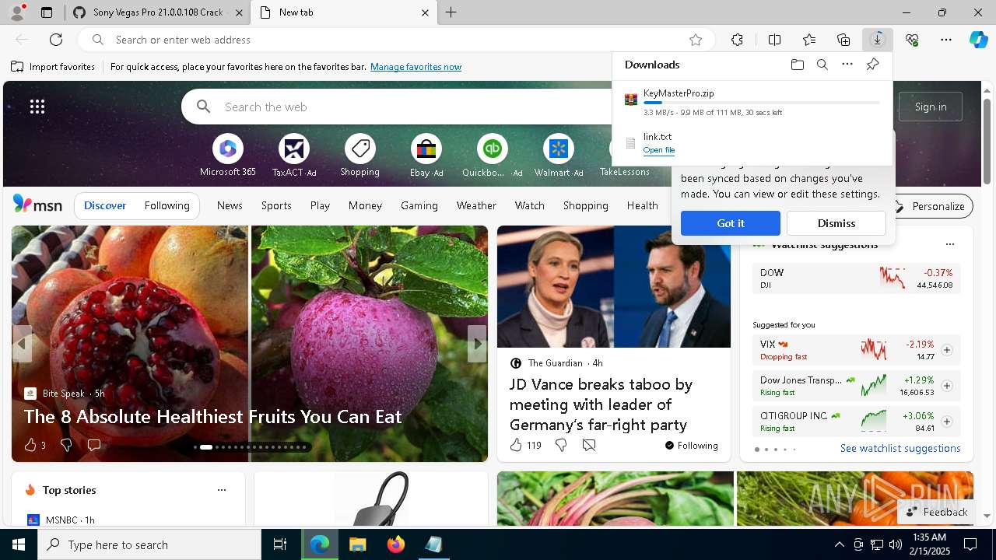Viewport: 996px width, 560px height.
Task: Dislike the JD Vance article
Action: [x=561, y=445]
